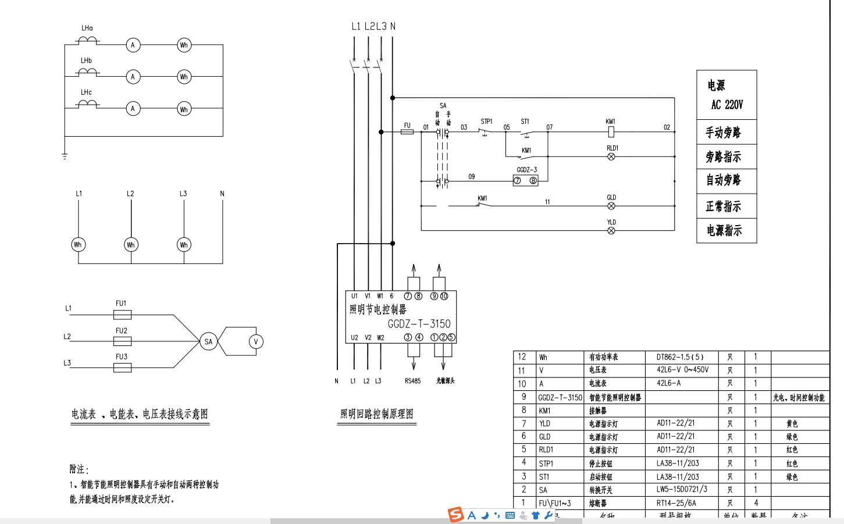844x524 pixels.
Task: Select the ammeter symbol on LHa line
Action: point(133,45)
